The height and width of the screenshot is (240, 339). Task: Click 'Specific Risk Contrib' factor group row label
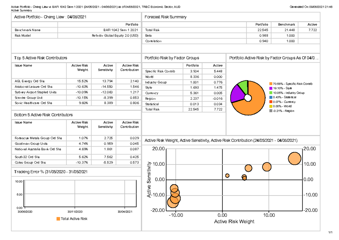point(160,71)
